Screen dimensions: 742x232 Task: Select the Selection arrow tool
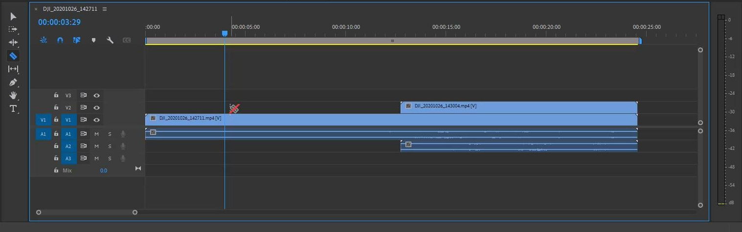13,17
